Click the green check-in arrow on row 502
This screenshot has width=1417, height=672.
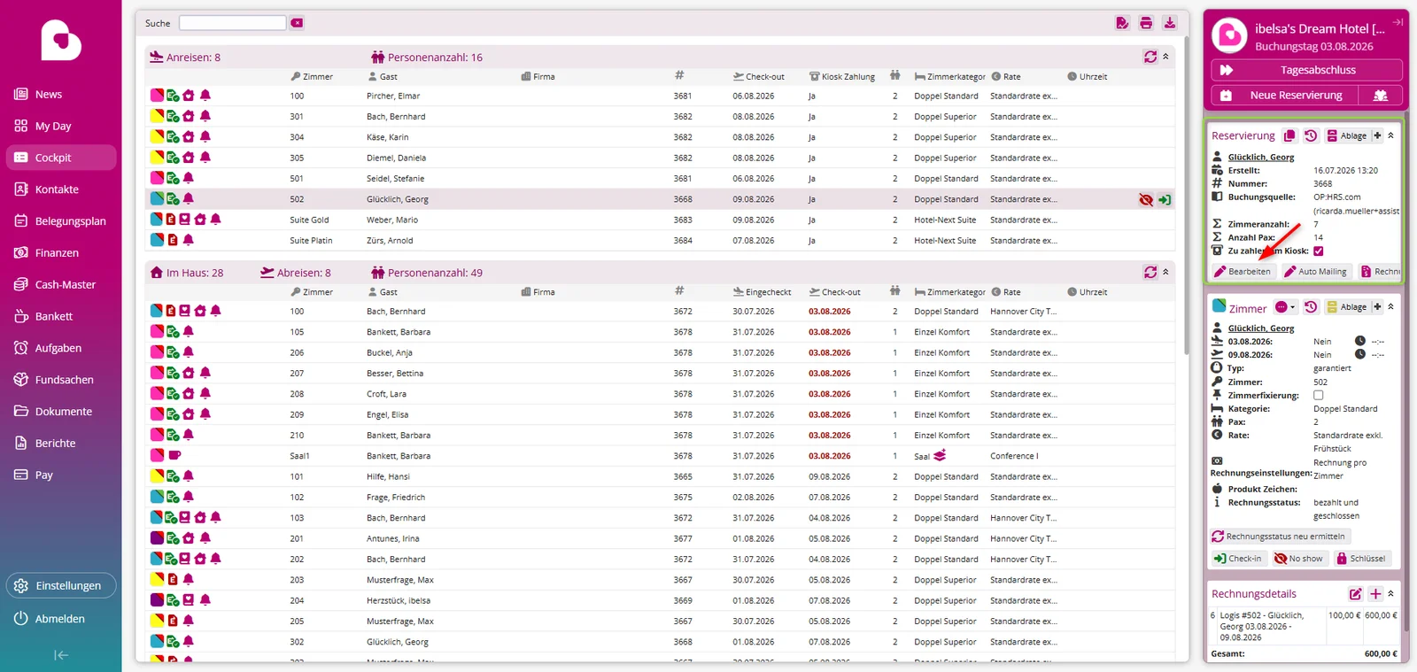coord(1165,200)
